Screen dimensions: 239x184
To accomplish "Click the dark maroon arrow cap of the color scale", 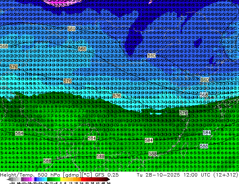I will tap(109, 179).
